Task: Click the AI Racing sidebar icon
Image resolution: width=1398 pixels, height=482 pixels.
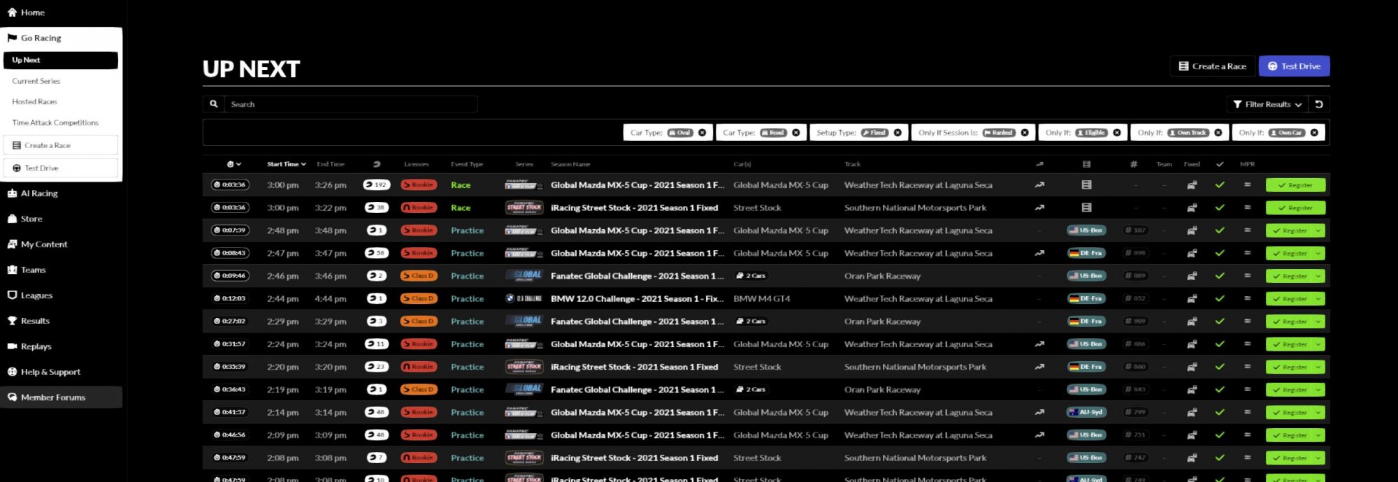Action: pyautogui.click(x=12, y=193)
